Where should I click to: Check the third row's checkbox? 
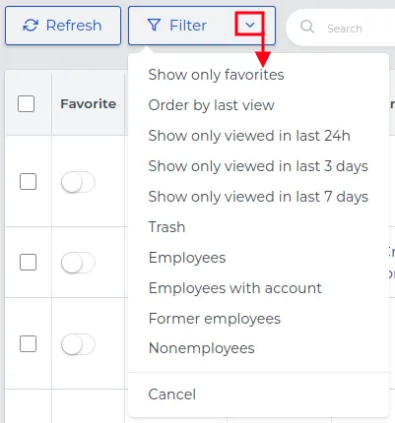(x=28, y=343)
